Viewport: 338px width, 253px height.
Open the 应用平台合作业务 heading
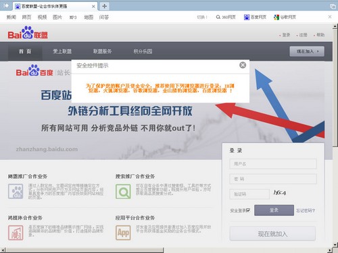pos(135,218)
